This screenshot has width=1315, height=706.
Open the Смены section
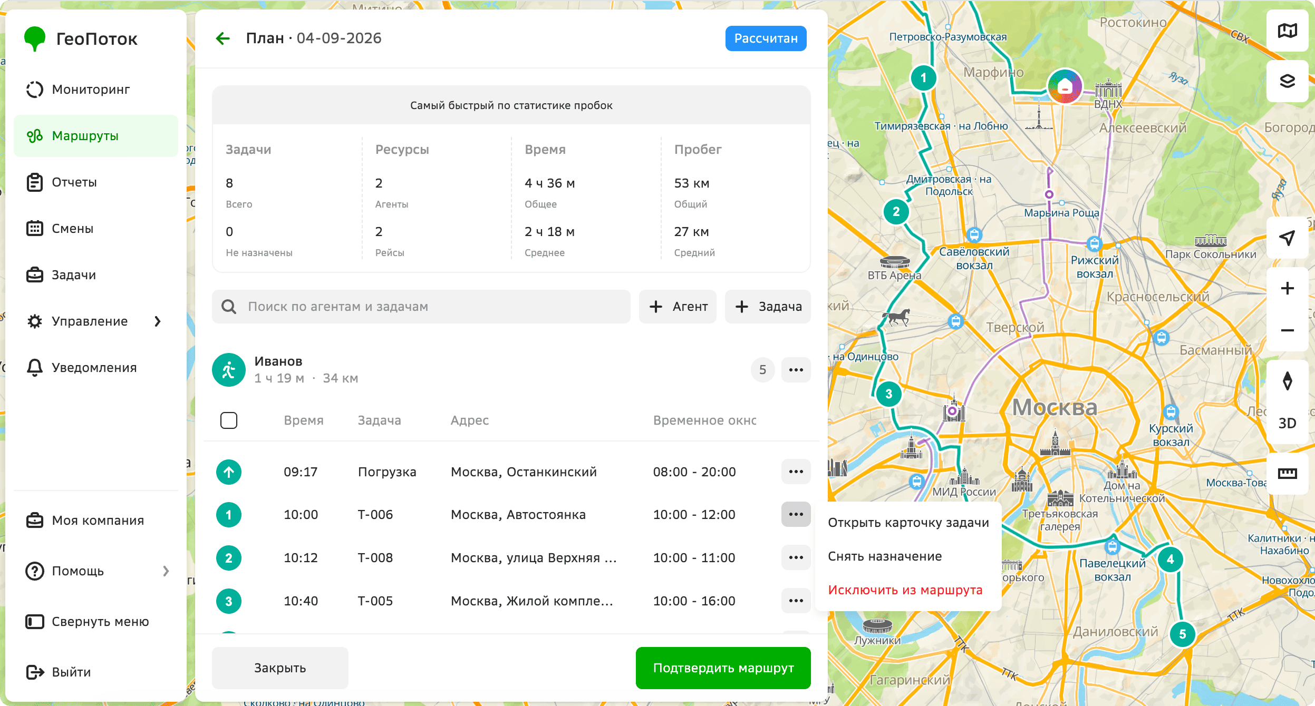tap(95, 229)
